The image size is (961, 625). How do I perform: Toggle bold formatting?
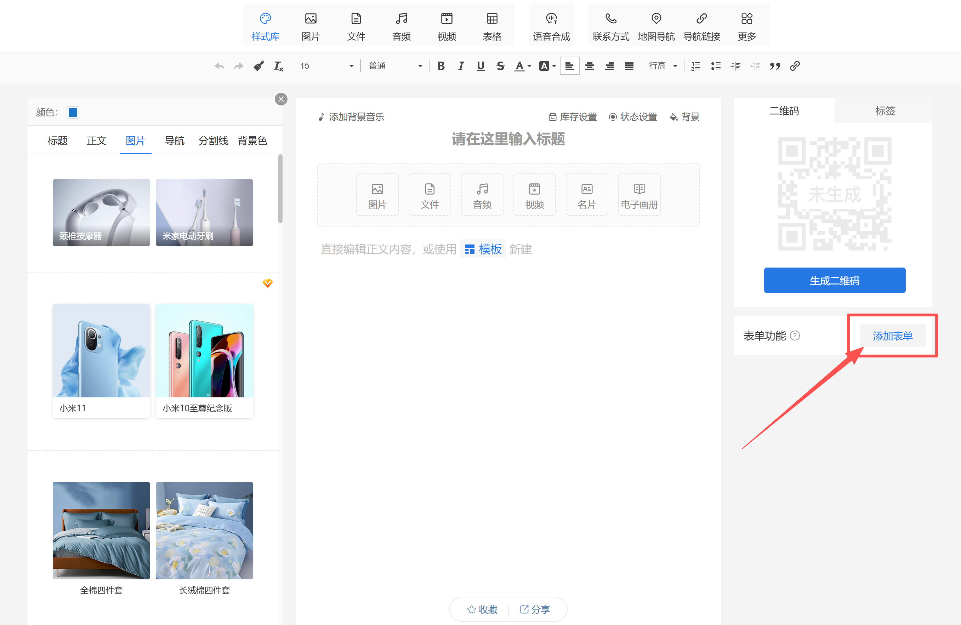click(x=441, y=66)
